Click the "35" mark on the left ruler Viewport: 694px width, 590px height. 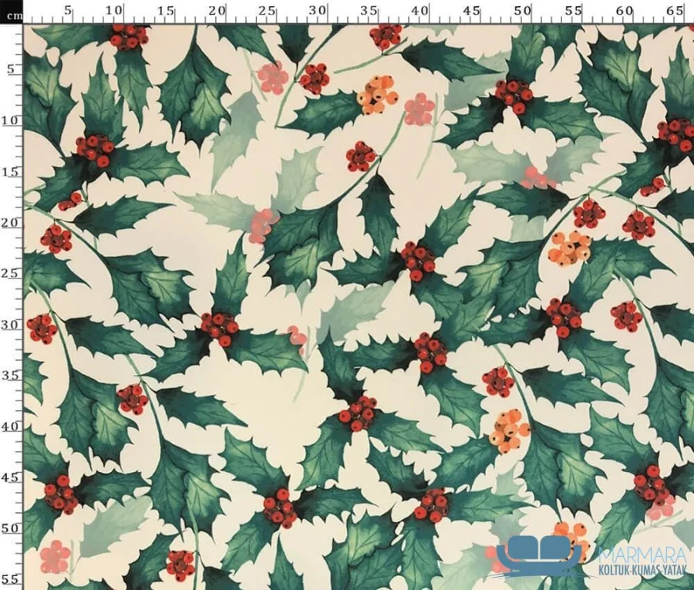point(11,376)
